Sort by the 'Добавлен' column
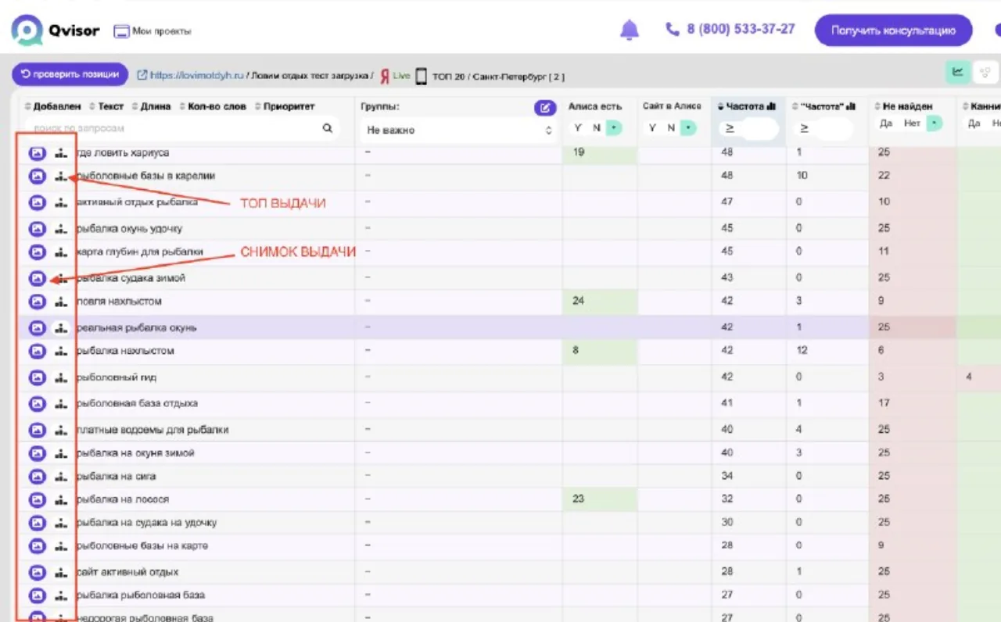Image resolution: width=1001 pixels, height=622 pixels. pyautogui.click(x=53, y=106)
